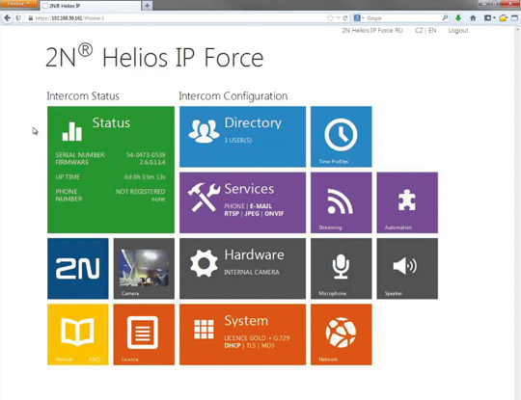Viewport: 521px width, 400px height.
Task: Click the site identity padlock icon
Action: (x=31, y=18)
